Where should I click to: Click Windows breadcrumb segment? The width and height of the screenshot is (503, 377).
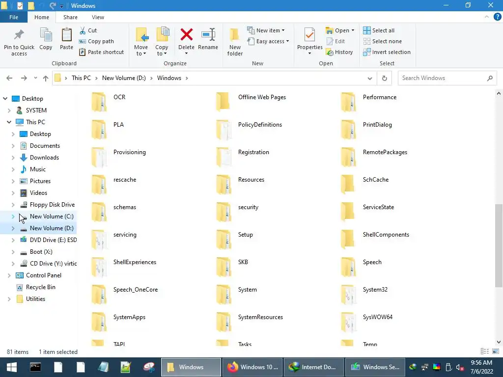tap(169, 78)
